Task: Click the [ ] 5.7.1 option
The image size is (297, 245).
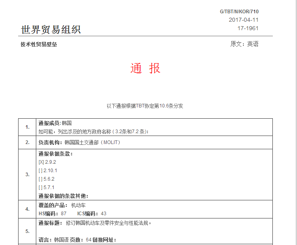Action: point(46,187)
